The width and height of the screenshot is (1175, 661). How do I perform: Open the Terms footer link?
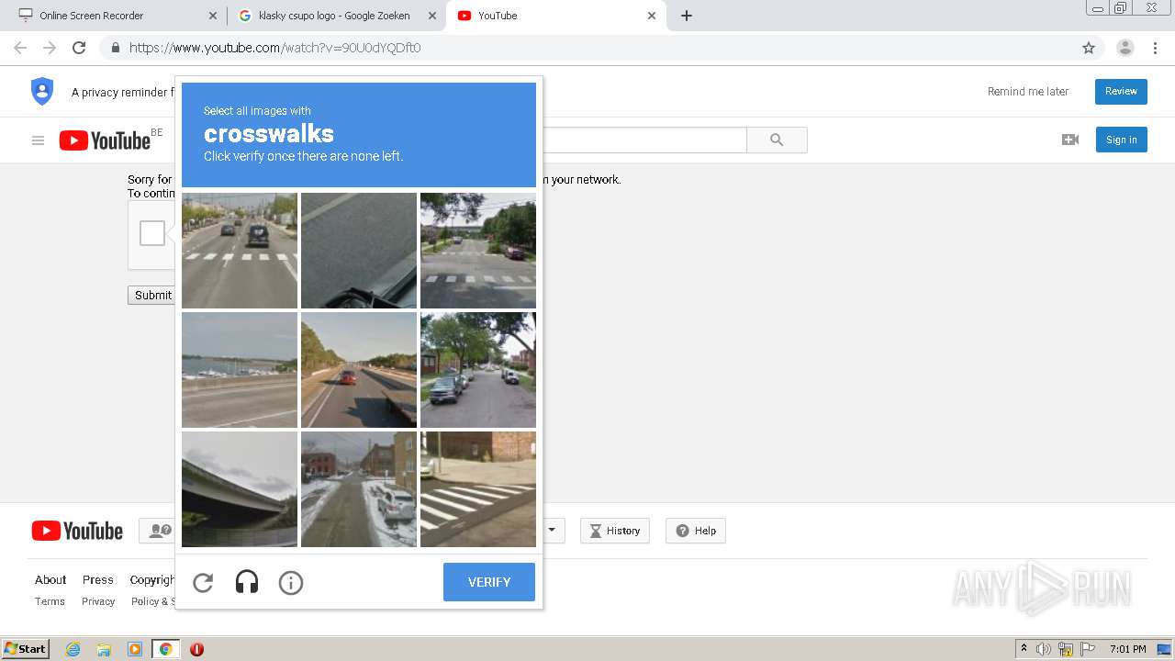pyautogui.click(x=50, y=601)
